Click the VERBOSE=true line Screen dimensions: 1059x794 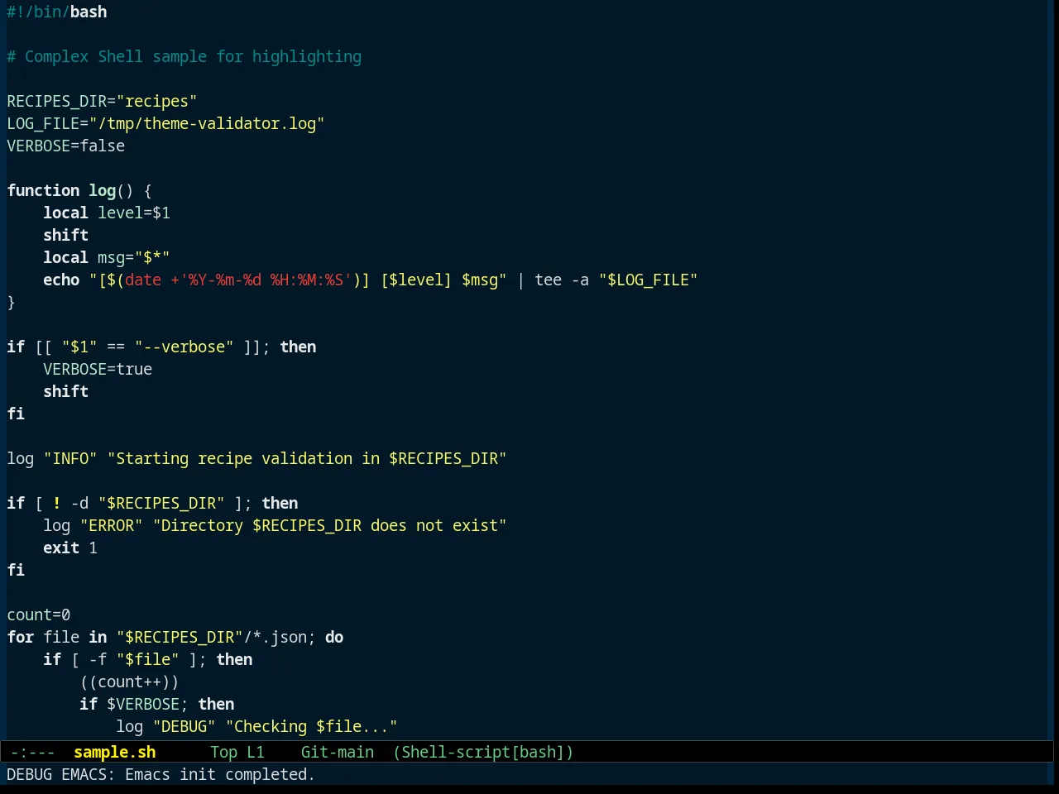click(98, 369)
